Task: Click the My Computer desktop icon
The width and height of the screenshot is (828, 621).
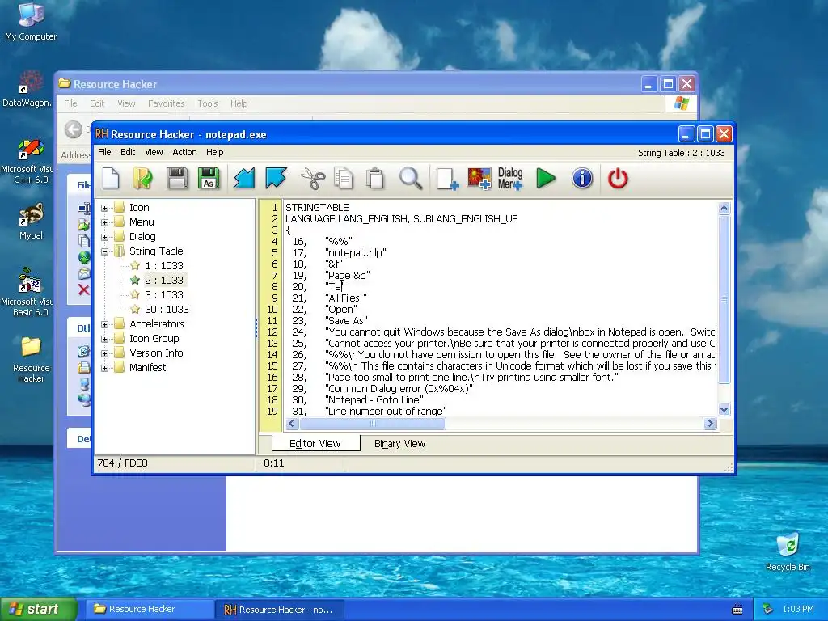Action: pyautogui.click(x=31, y=15)
